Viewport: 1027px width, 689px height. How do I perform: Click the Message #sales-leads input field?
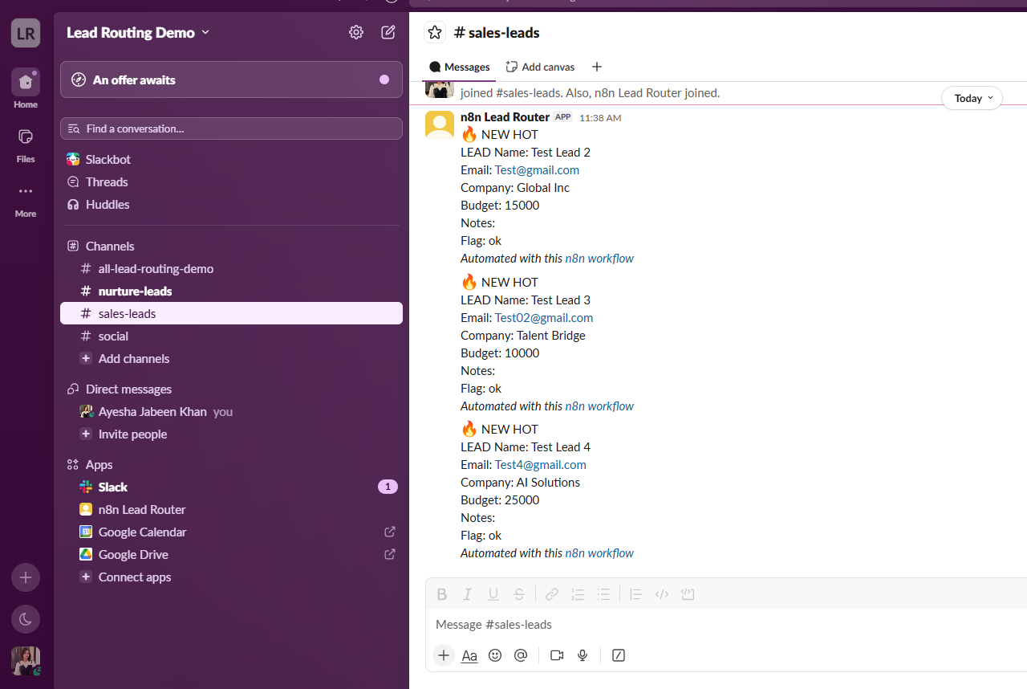click(727, 625)
